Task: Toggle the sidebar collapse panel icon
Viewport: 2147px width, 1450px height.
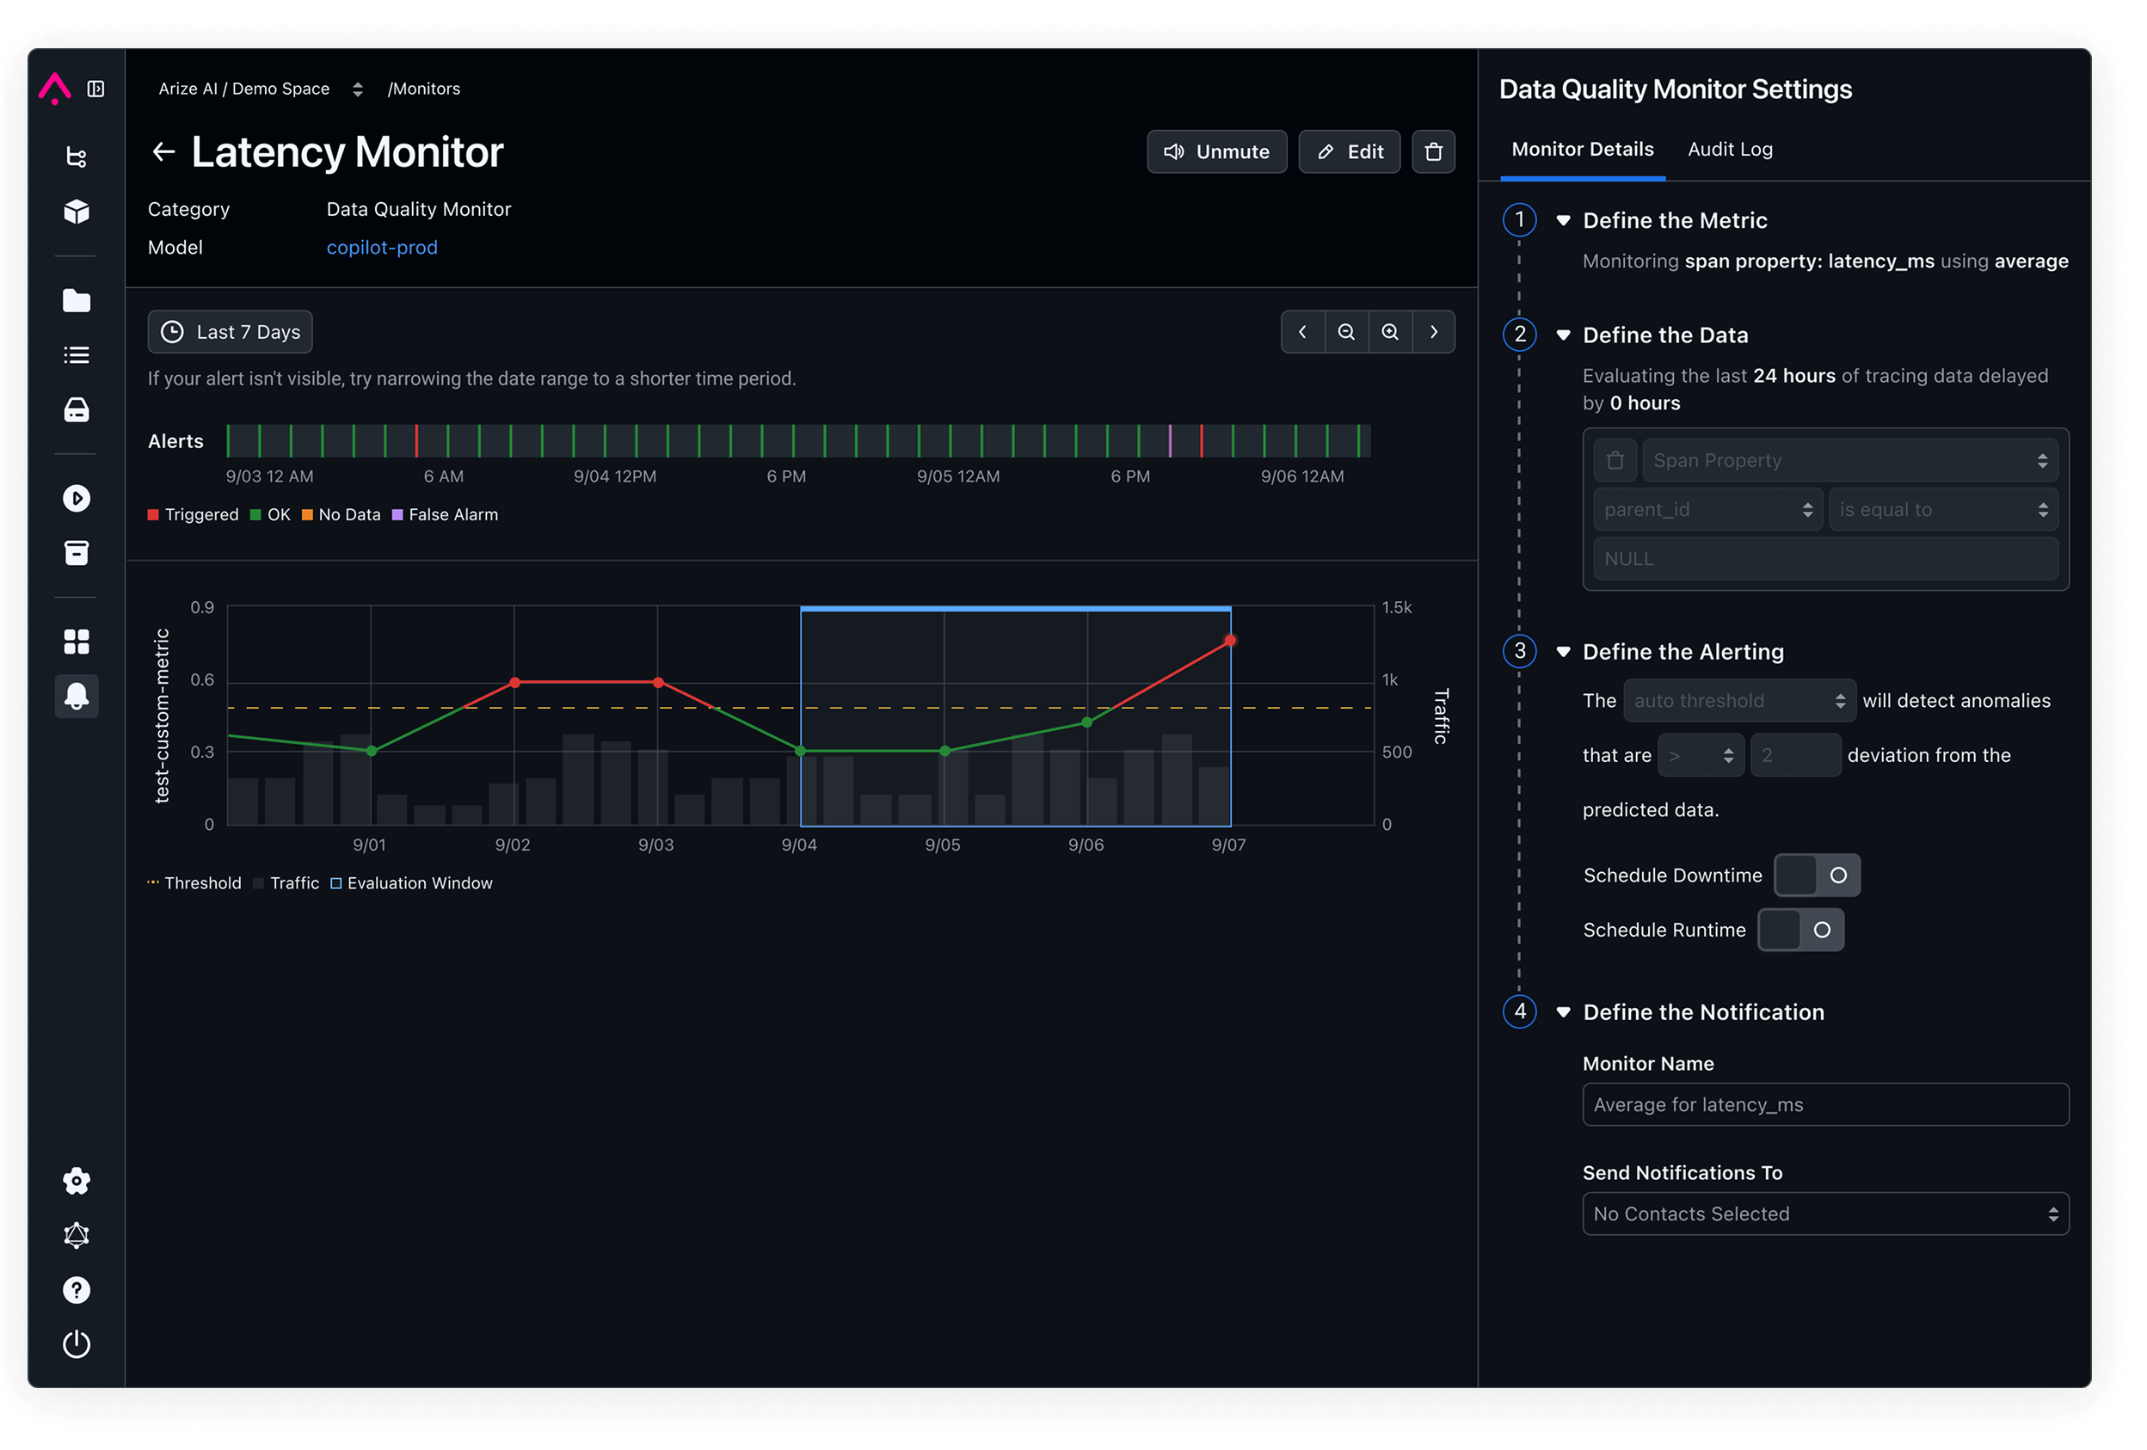Action: click(95, 89)
